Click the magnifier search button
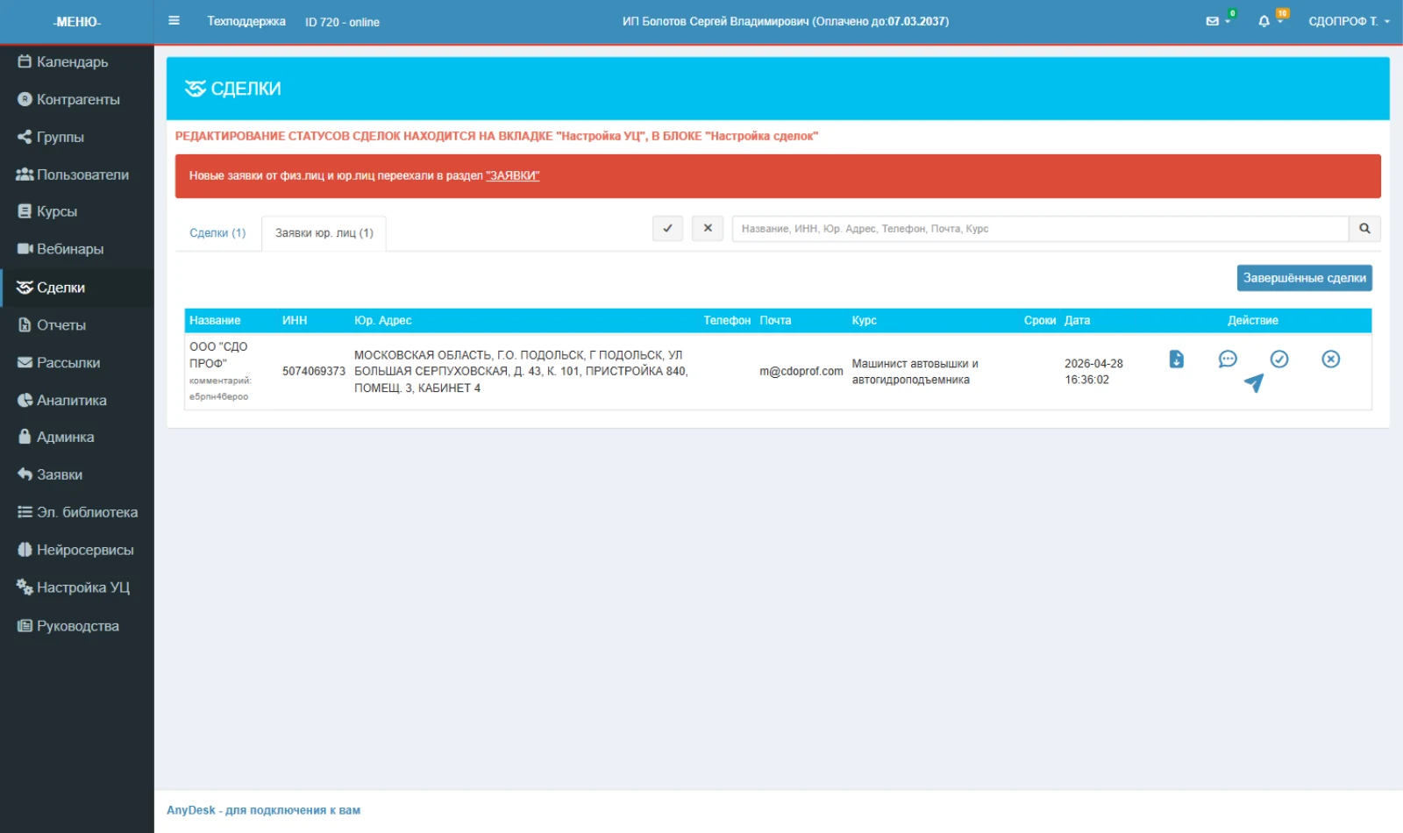 tap(1364, 229)
